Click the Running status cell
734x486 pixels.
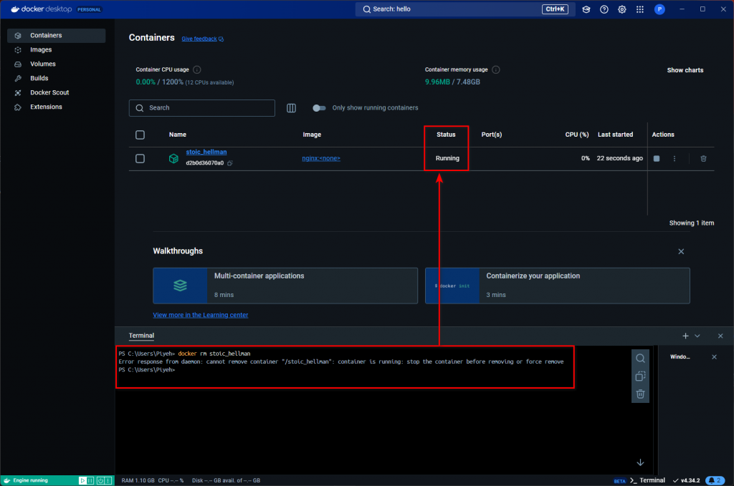click(447, 158)
